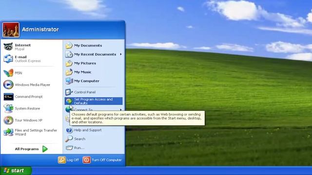The image size is (312, 175).
Task: Expand the Connect To submenu arrow
Action: coord(121,110)
